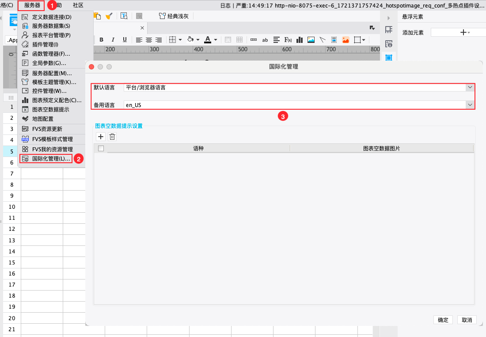Open the 添加元素 plus dropdown
Screen dimensions: 486x337
click(x=465, y=32)
